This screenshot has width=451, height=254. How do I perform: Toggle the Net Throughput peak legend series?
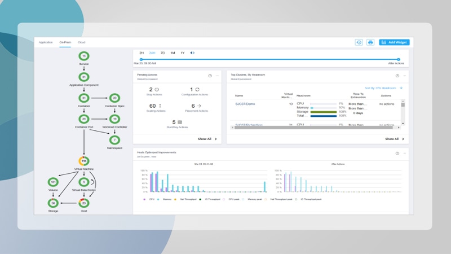pyautogui.click(x=278, y=199)
